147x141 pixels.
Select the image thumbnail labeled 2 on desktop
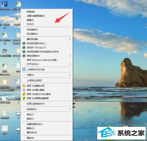pyautogui.click(x=18, y=114)
